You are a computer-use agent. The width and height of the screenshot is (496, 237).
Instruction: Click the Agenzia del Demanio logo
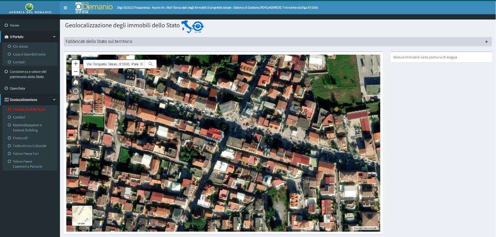(x=30, y=7)
